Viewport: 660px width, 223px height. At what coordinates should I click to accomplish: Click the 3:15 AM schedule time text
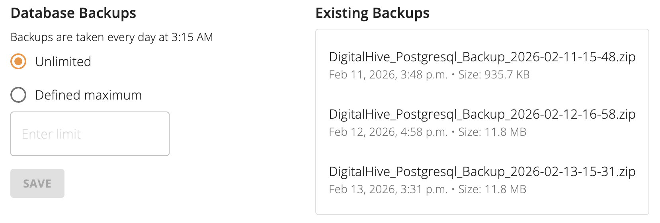[192, 37]
